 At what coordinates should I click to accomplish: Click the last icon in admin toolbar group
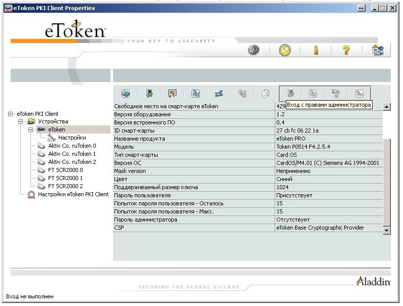pos(359,94)
